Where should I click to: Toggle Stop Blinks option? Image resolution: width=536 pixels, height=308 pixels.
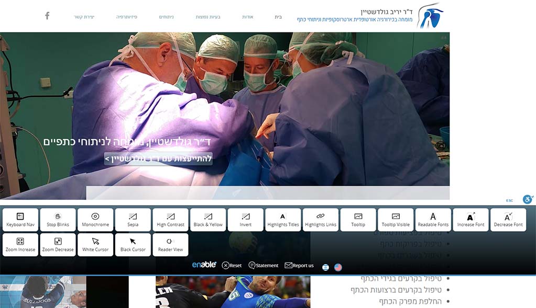(x=58, y=220)
